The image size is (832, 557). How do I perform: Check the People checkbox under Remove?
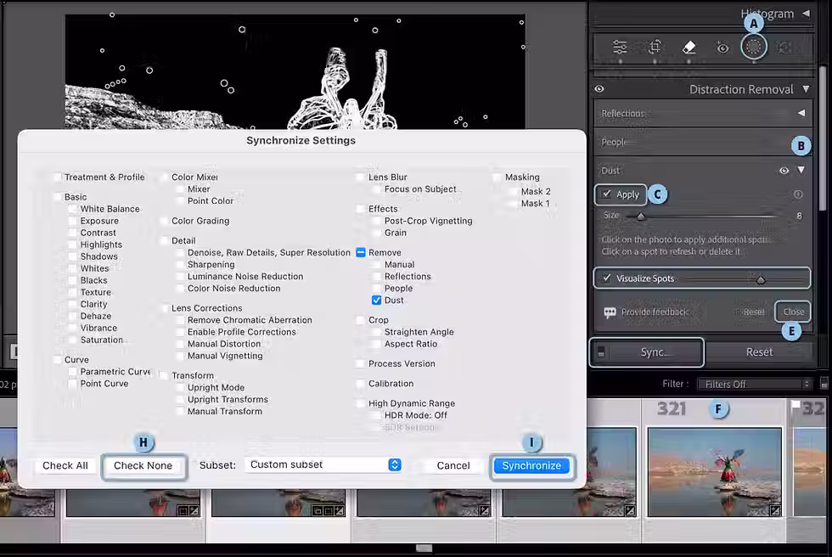pyautogui.click(x=376, y=289)
